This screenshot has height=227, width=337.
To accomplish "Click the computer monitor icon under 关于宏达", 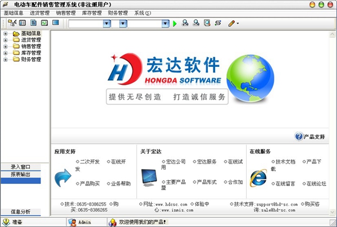I will pyautogui.click(x=149, y=178).
